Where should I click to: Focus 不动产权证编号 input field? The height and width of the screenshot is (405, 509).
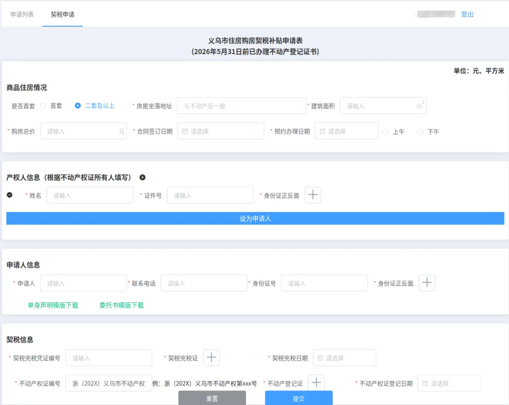click(109, 383)
